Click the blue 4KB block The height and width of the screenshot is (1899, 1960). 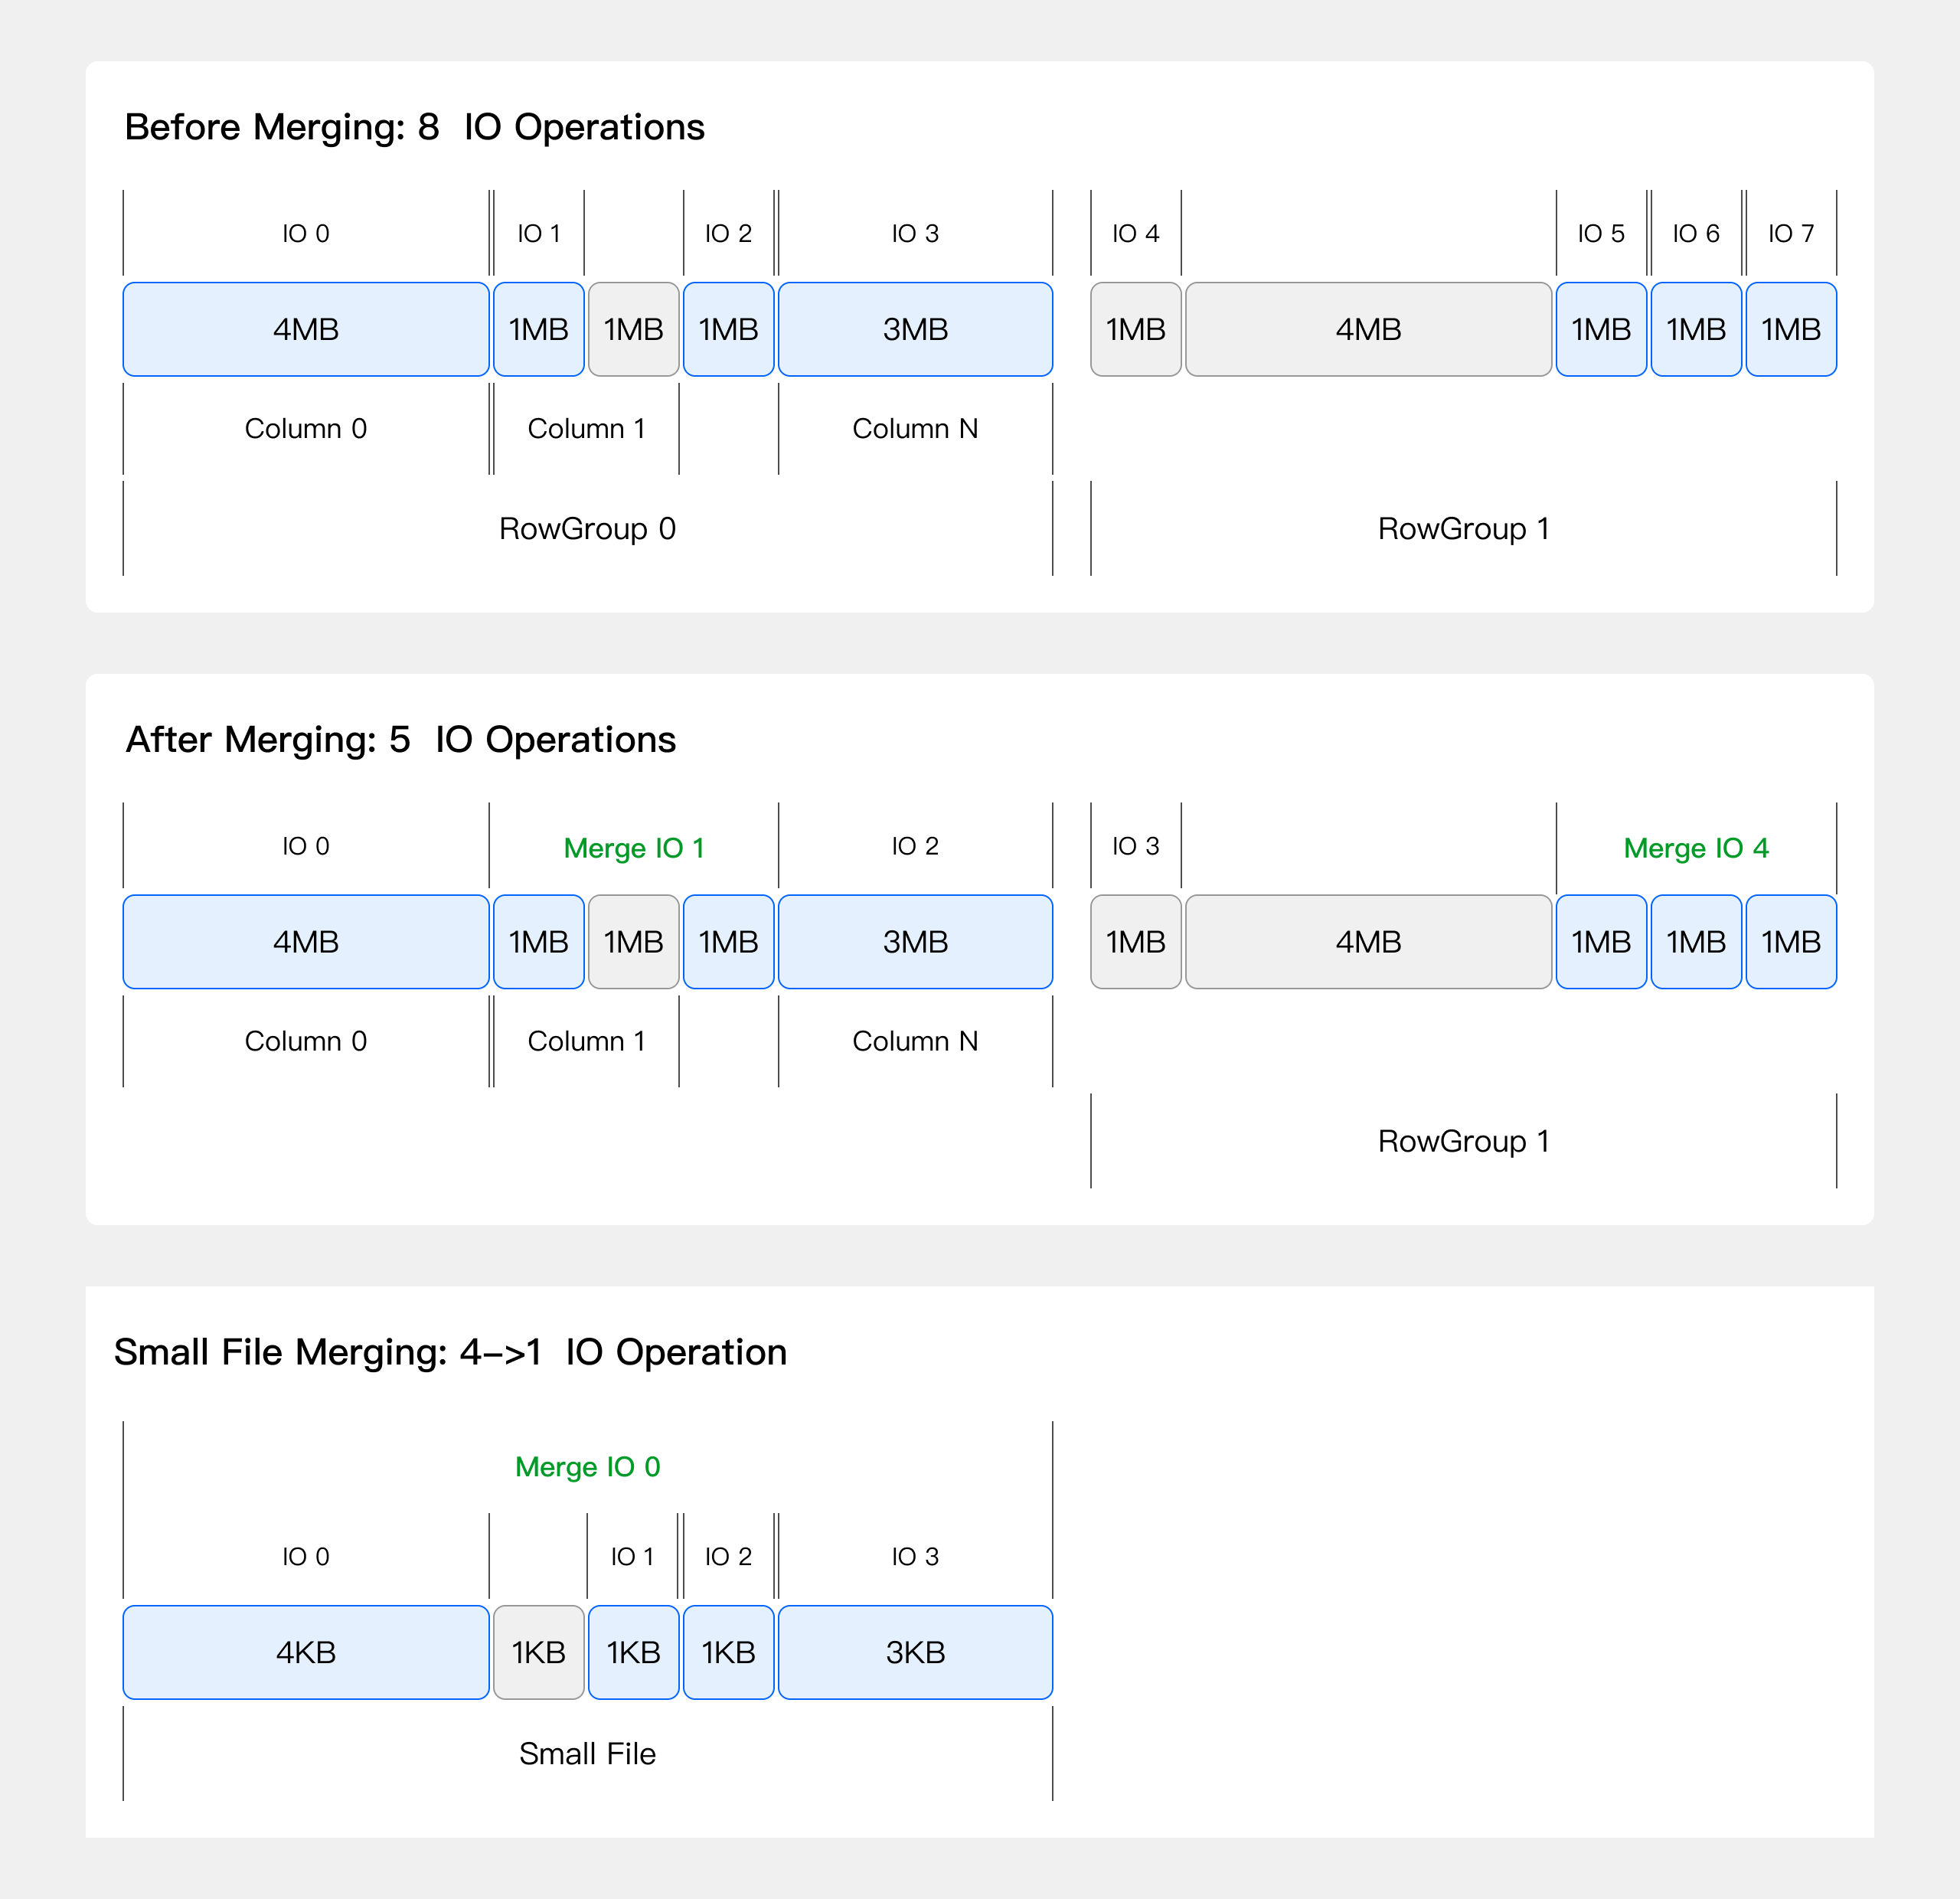(306, 1652)
